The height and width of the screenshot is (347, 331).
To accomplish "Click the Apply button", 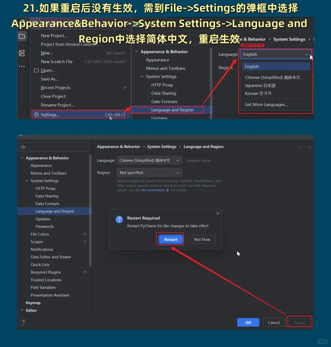I will coord(299,322).
